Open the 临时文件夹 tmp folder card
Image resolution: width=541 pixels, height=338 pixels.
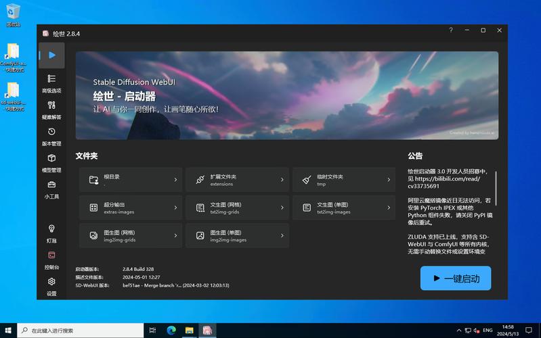coord(344,180)
